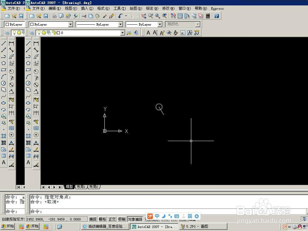Toggle the layer 0 lock padlock icon
308x231 pixels.
54,33
